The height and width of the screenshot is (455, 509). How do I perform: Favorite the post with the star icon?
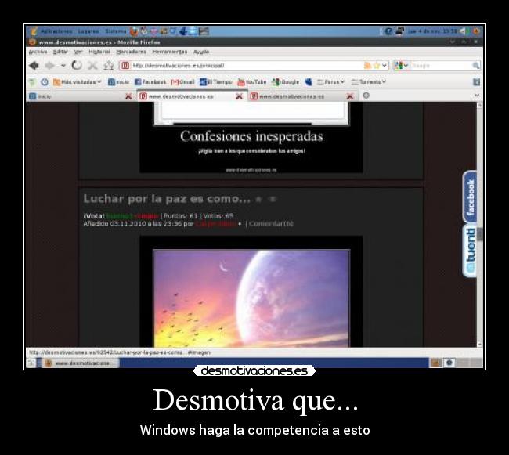[258, 199]
